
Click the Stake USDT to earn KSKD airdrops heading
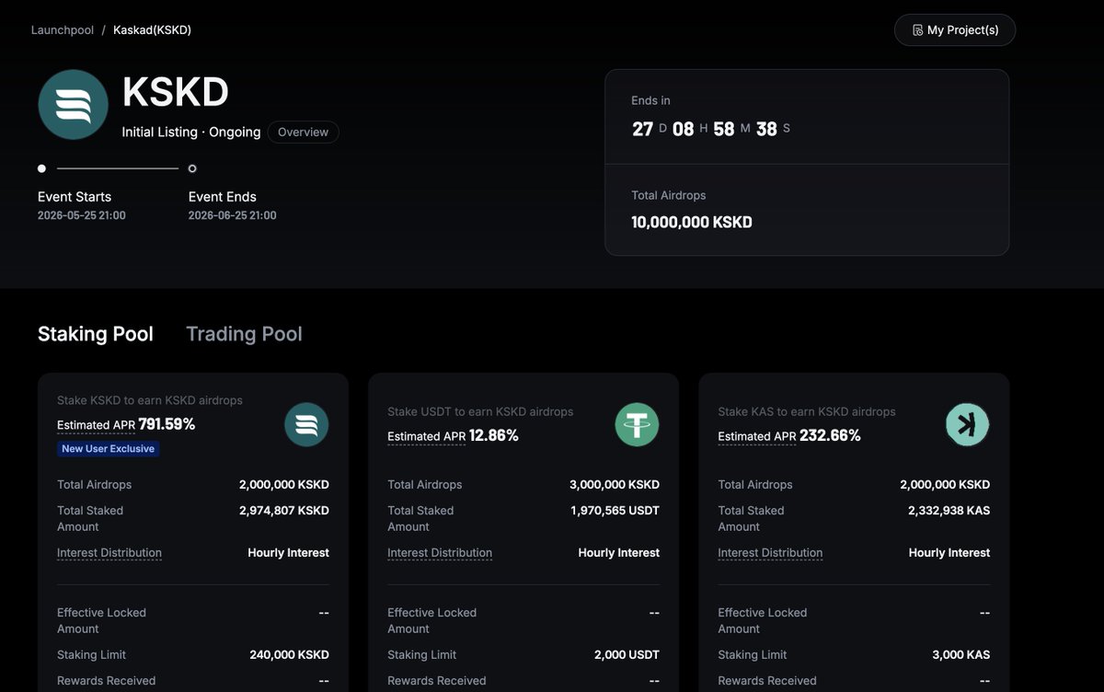coord(480,411)
